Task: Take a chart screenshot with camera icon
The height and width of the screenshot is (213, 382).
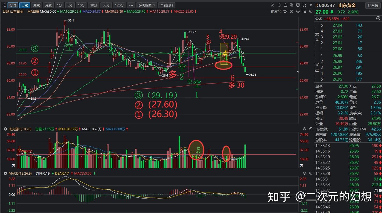Action: tap(285, 5)
